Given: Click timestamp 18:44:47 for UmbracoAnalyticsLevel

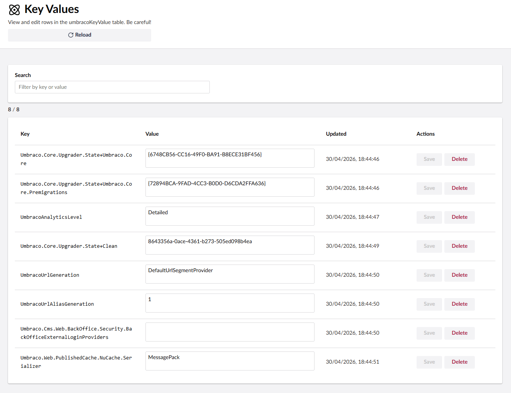Looking at the screenshot, I should coord(353,217).
